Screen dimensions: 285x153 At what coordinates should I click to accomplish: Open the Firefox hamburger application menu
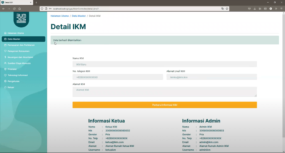(x=281, y=9)
